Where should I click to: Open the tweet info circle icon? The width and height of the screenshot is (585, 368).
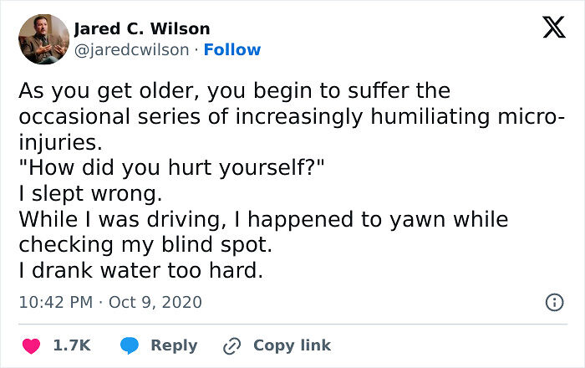pos(553,303)
